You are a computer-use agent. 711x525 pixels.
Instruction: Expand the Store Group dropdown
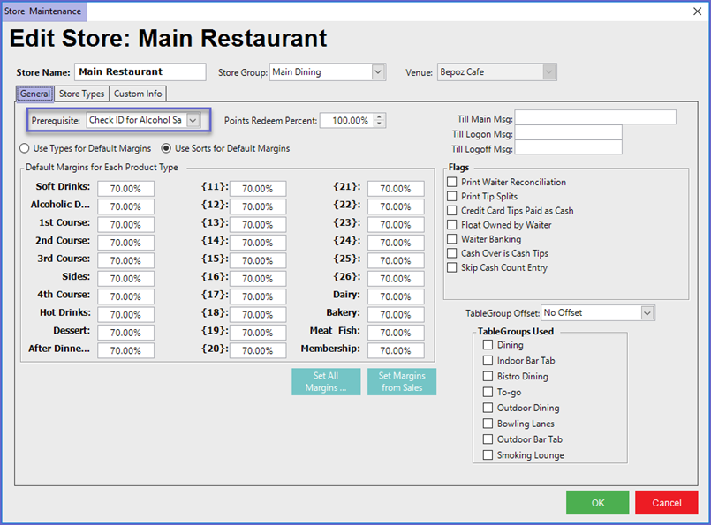(378, 72)
